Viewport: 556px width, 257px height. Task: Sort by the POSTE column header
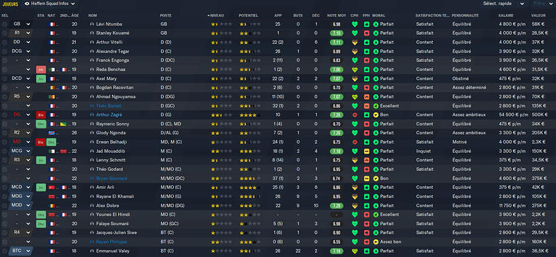point(165,15)
